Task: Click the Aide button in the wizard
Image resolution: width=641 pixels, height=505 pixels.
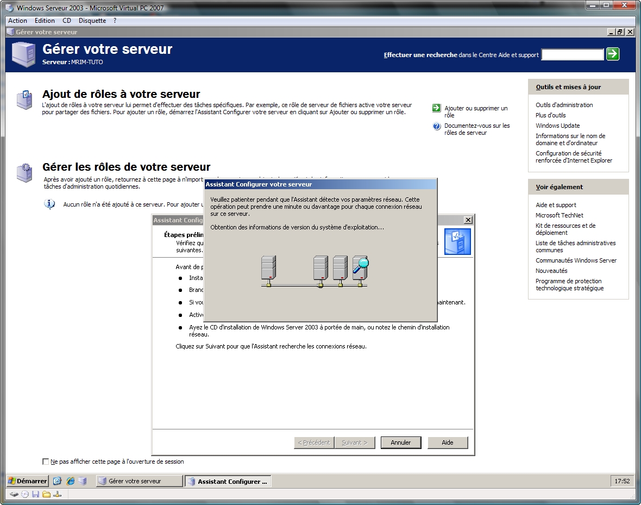Action: click(448, 442)
